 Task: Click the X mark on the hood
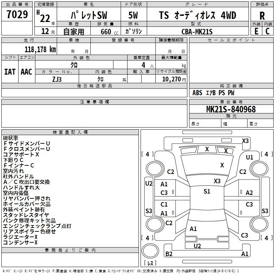coord(222,165)
